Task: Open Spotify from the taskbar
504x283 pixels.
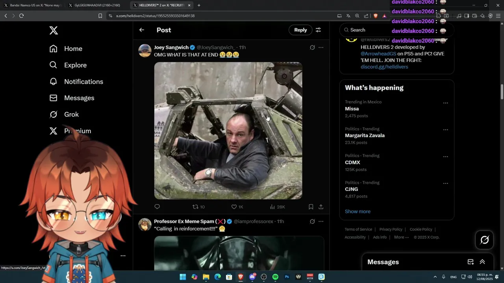Action: (x=275, y=277)
